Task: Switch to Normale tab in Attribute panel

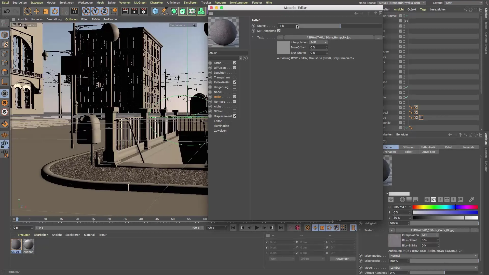Action: [x=469, y=147]
